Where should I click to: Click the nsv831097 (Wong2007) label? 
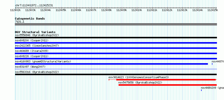click(30, 67)
